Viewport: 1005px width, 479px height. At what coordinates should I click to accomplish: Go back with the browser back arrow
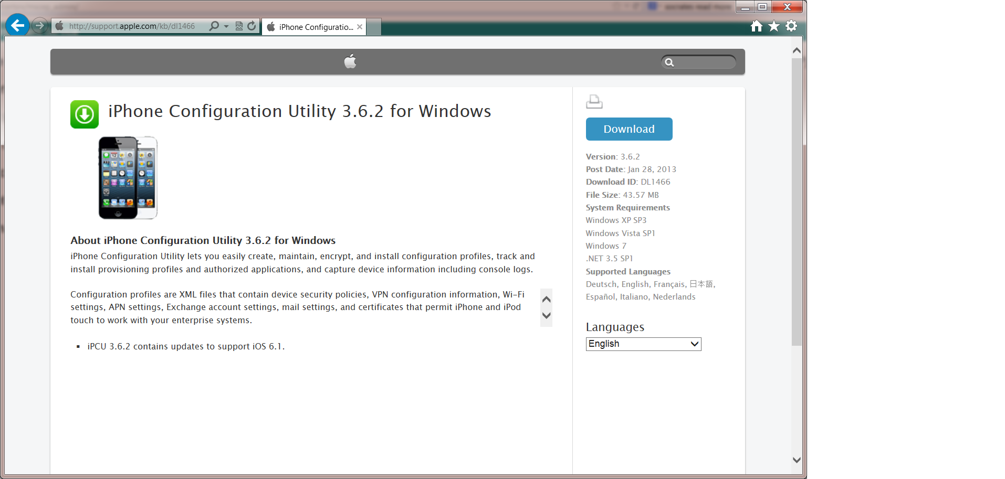coord(17,25)
